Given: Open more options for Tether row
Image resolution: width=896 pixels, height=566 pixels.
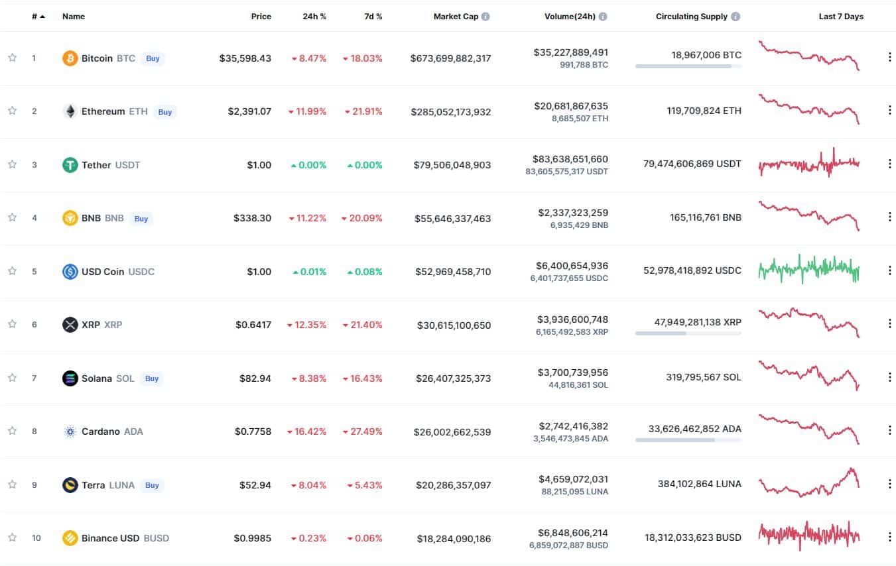Looking at the screenshot, I should [889, 164].
